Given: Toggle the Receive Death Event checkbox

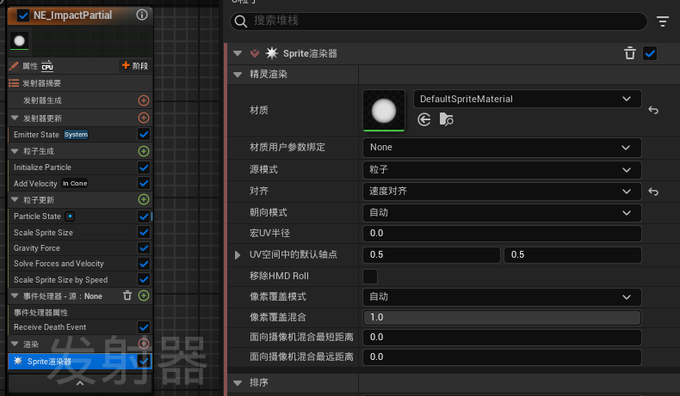Looking at the screenshot, I should click(144, 327).
